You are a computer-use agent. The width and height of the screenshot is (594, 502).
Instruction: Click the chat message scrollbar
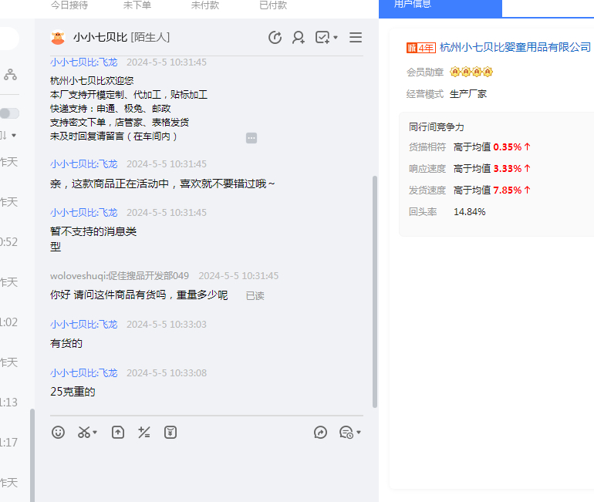coord(375,293)
